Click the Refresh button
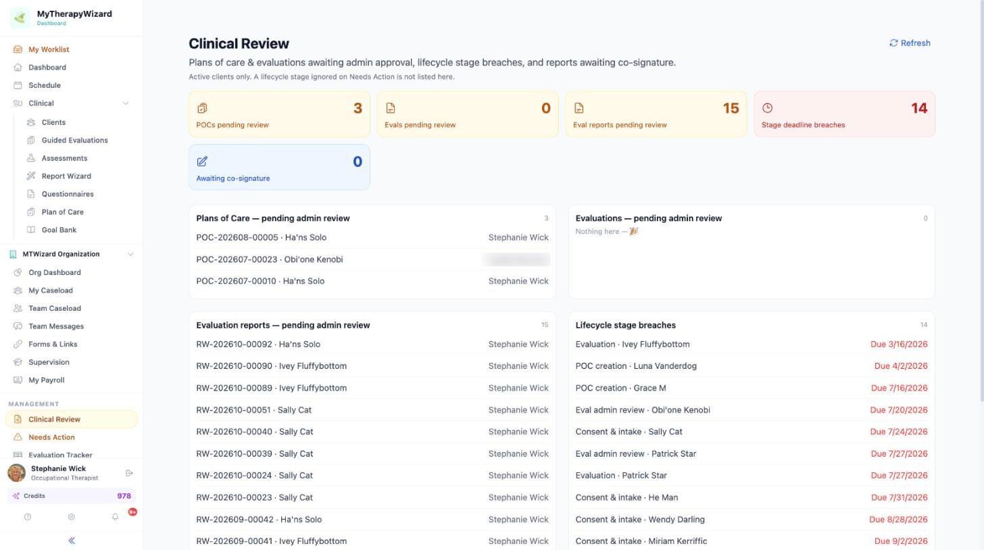 910,43
